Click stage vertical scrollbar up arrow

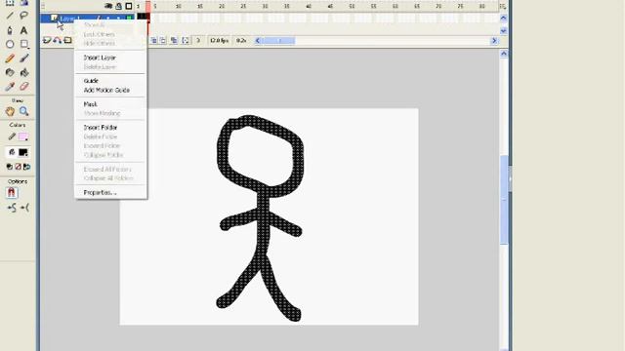tap(504, 54)
